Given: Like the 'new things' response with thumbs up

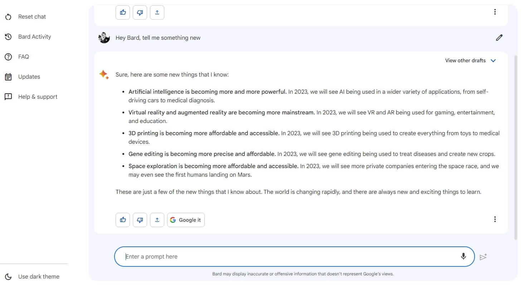Looking at the screenshot, I should (123, 220).
